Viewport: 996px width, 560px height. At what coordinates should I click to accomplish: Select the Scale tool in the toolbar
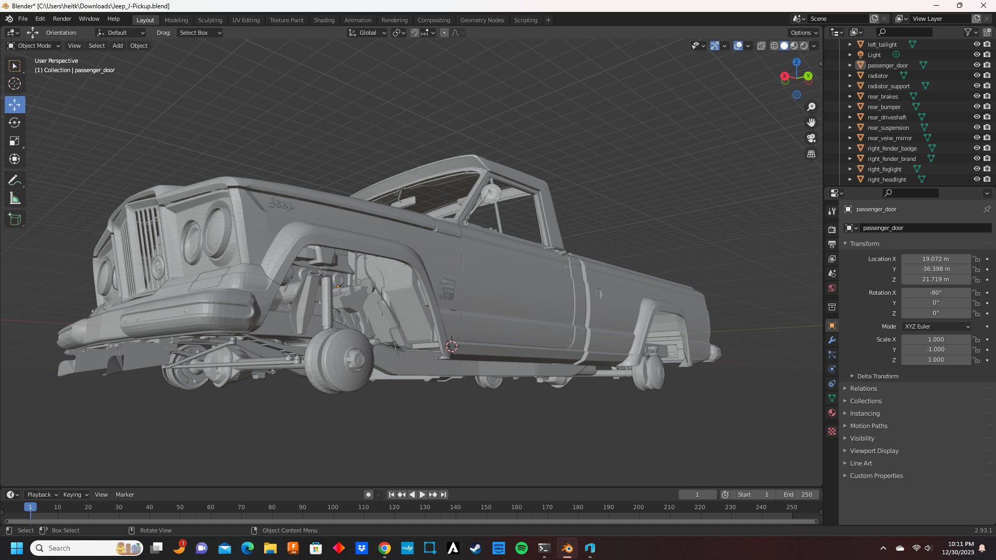point(15,141)
